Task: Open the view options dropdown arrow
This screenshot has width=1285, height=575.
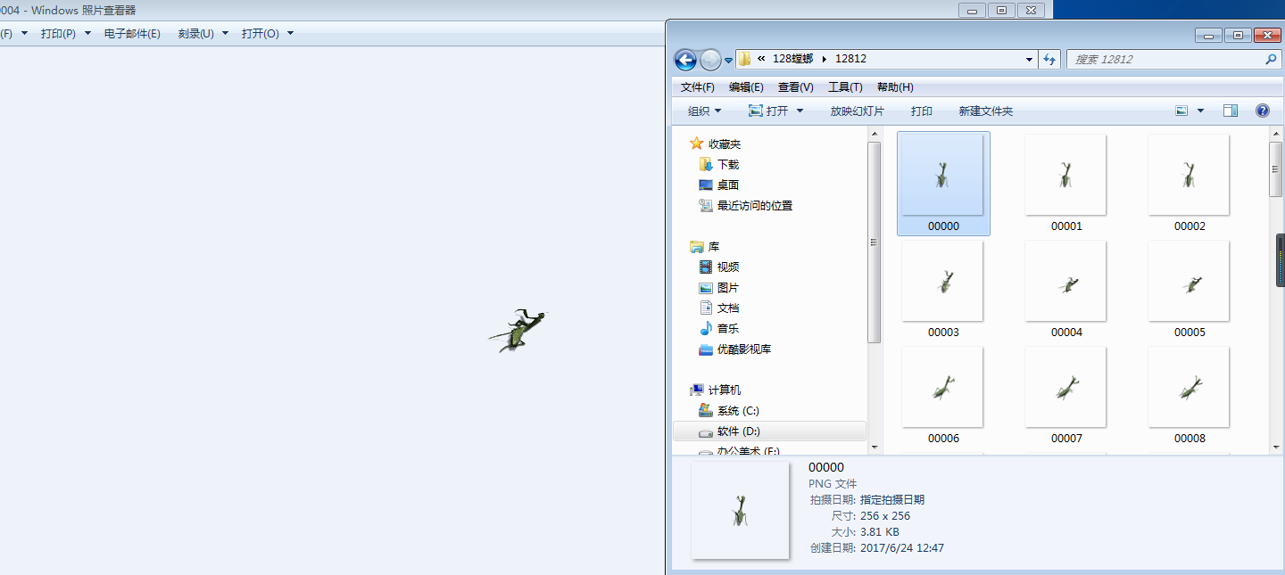Action: (1200, 111)
